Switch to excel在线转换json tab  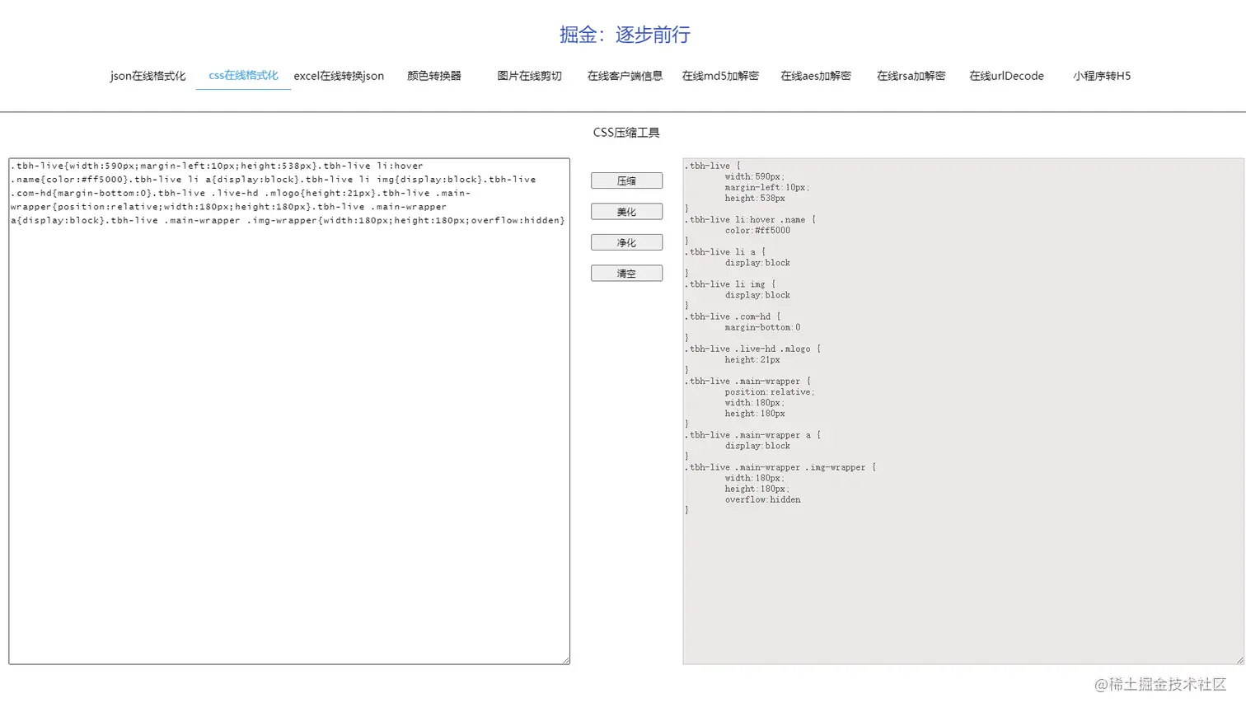pyautogui.click(x=339, y=76)
